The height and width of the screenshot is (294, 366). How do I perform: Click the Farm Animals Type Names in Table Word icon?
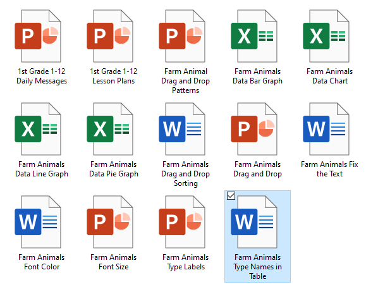254,222
